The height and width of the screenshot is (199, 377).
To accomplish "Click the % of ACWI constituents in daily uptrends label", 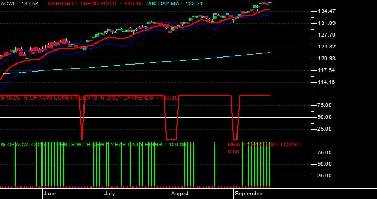I will pyautogui.click(x=90, y=98).
